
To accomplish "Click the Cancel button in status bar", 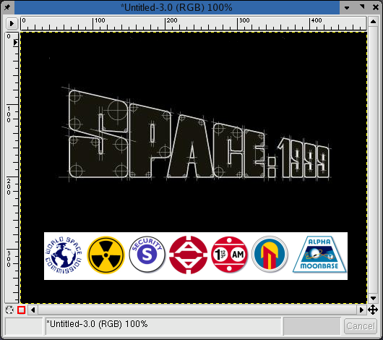I will click(x=361, y=326).
